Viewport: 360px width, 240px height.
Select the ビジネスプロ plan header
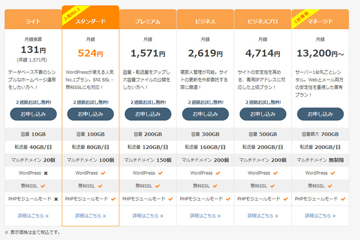point(263,19)
